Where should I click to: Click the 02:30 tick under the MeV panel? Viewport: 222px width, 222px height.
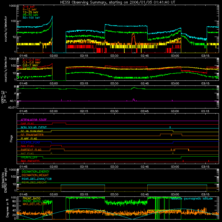click(x=114, y=84)
